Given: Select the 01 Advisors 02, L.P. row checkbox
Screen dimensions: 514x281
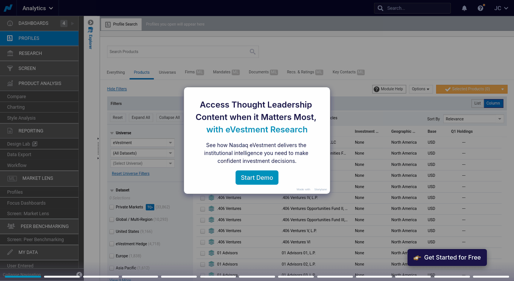Looking at the screenshot, I should point(203,264).
